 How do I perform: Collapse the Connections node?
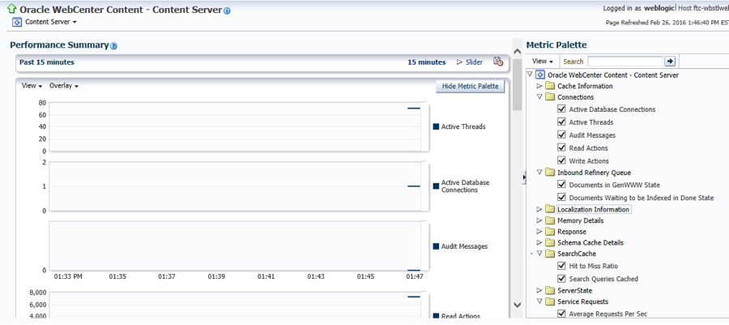click(x=539, y=96)
